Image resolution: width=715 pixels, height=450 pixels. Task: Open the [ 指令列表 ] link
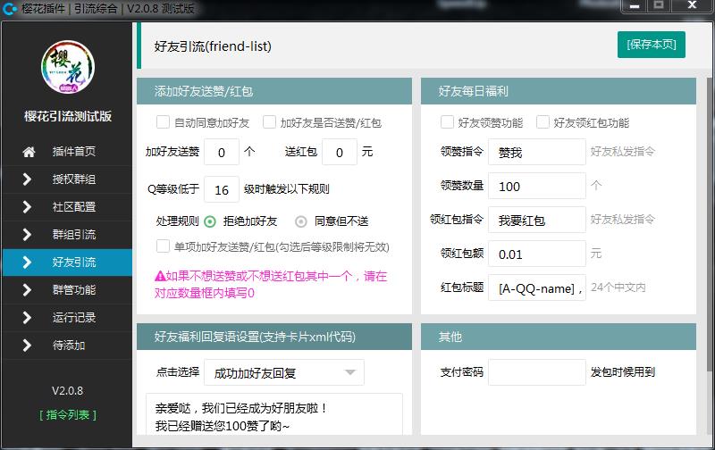[x=68, y=415]
